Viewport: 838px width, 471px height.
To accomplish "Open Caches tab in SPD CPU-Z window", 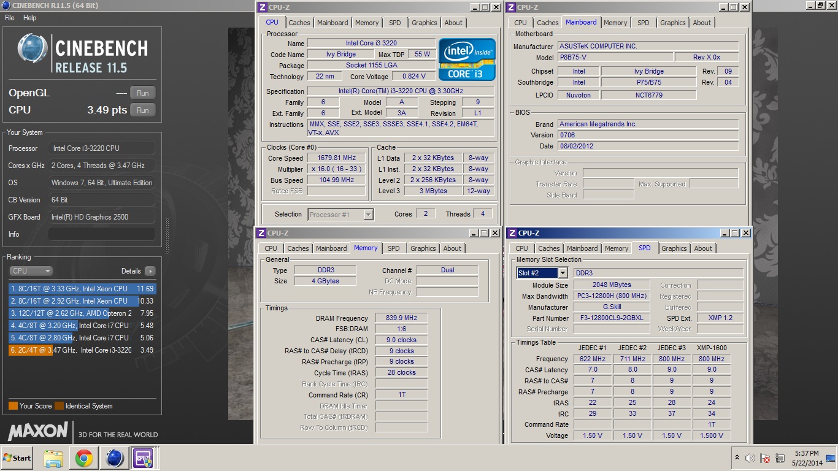I will click(x=549, y=248).
